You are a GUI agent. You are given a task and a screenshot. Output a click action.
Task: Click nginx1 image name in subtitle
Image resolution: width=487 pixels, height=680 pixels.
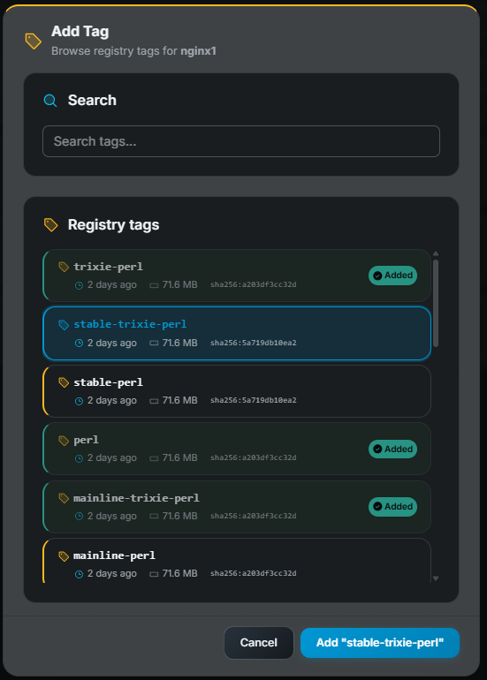pos(198,51)
